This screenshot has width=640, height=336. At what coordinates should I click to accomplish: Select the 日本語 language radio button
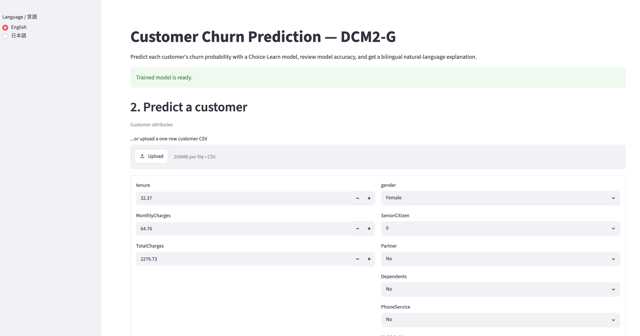tap(5, 36)
